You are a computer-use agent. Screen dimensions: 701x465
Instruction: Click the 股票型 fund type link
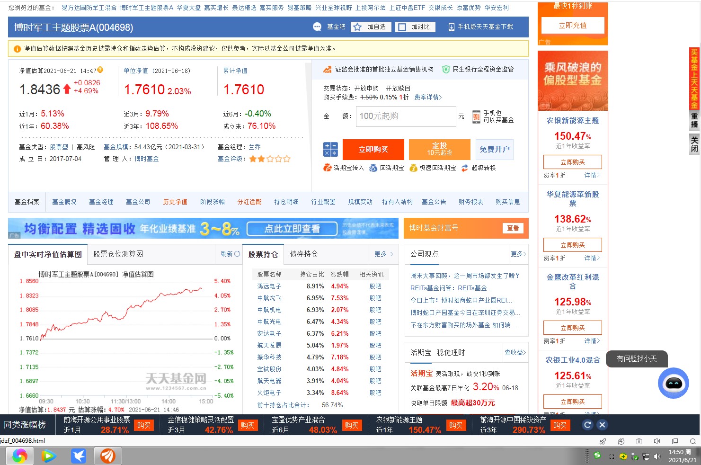pyautogui.click(x=59, y=147)
